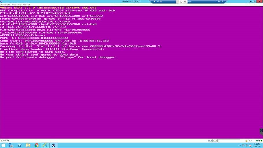The image size is (263, 148).
Task: Restore down the remote session on connection bar
Action: pyautogui.click(x=219, y=1)
